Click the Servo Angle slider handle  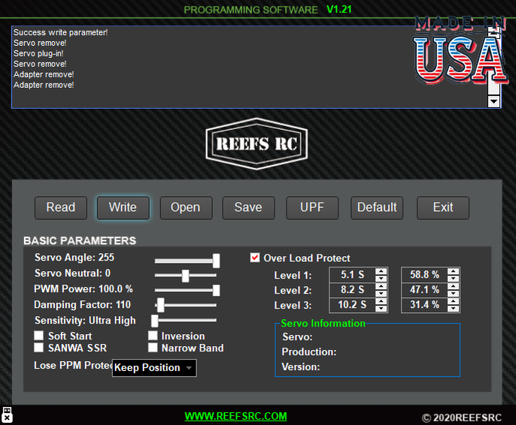216,261
